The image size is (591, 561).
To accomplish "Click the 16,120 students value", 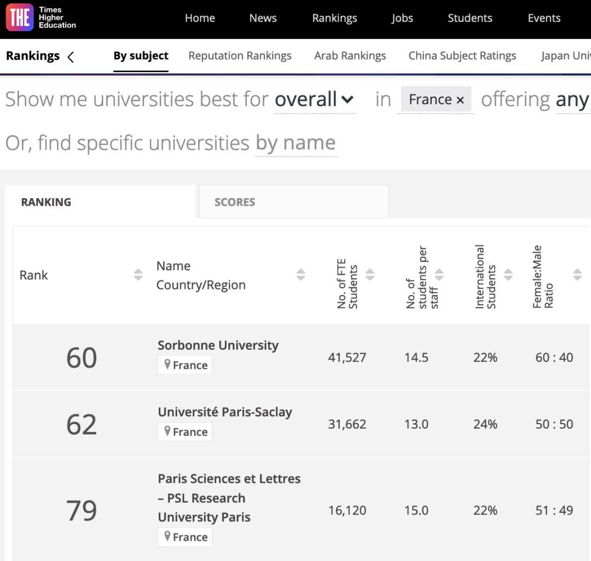I will click(x=347, y=511).
